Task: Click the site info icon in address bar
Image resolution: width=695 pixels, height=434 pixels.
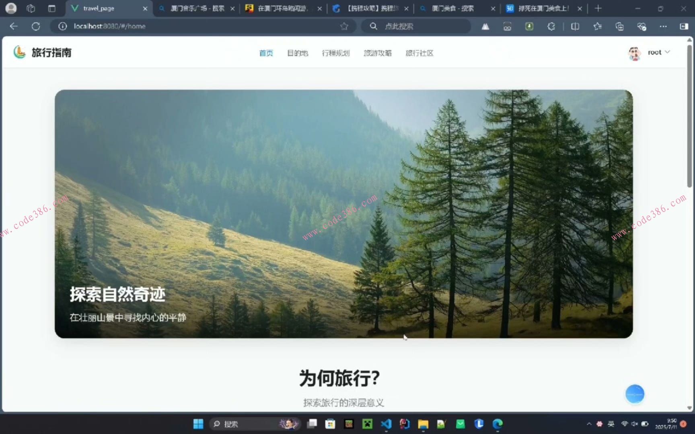Action: pos(62,26)
